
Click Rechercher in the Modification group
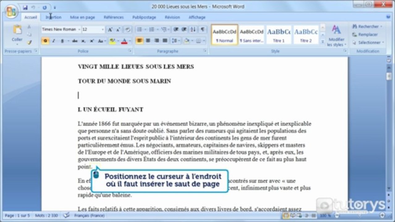click(x=367, y=27)
